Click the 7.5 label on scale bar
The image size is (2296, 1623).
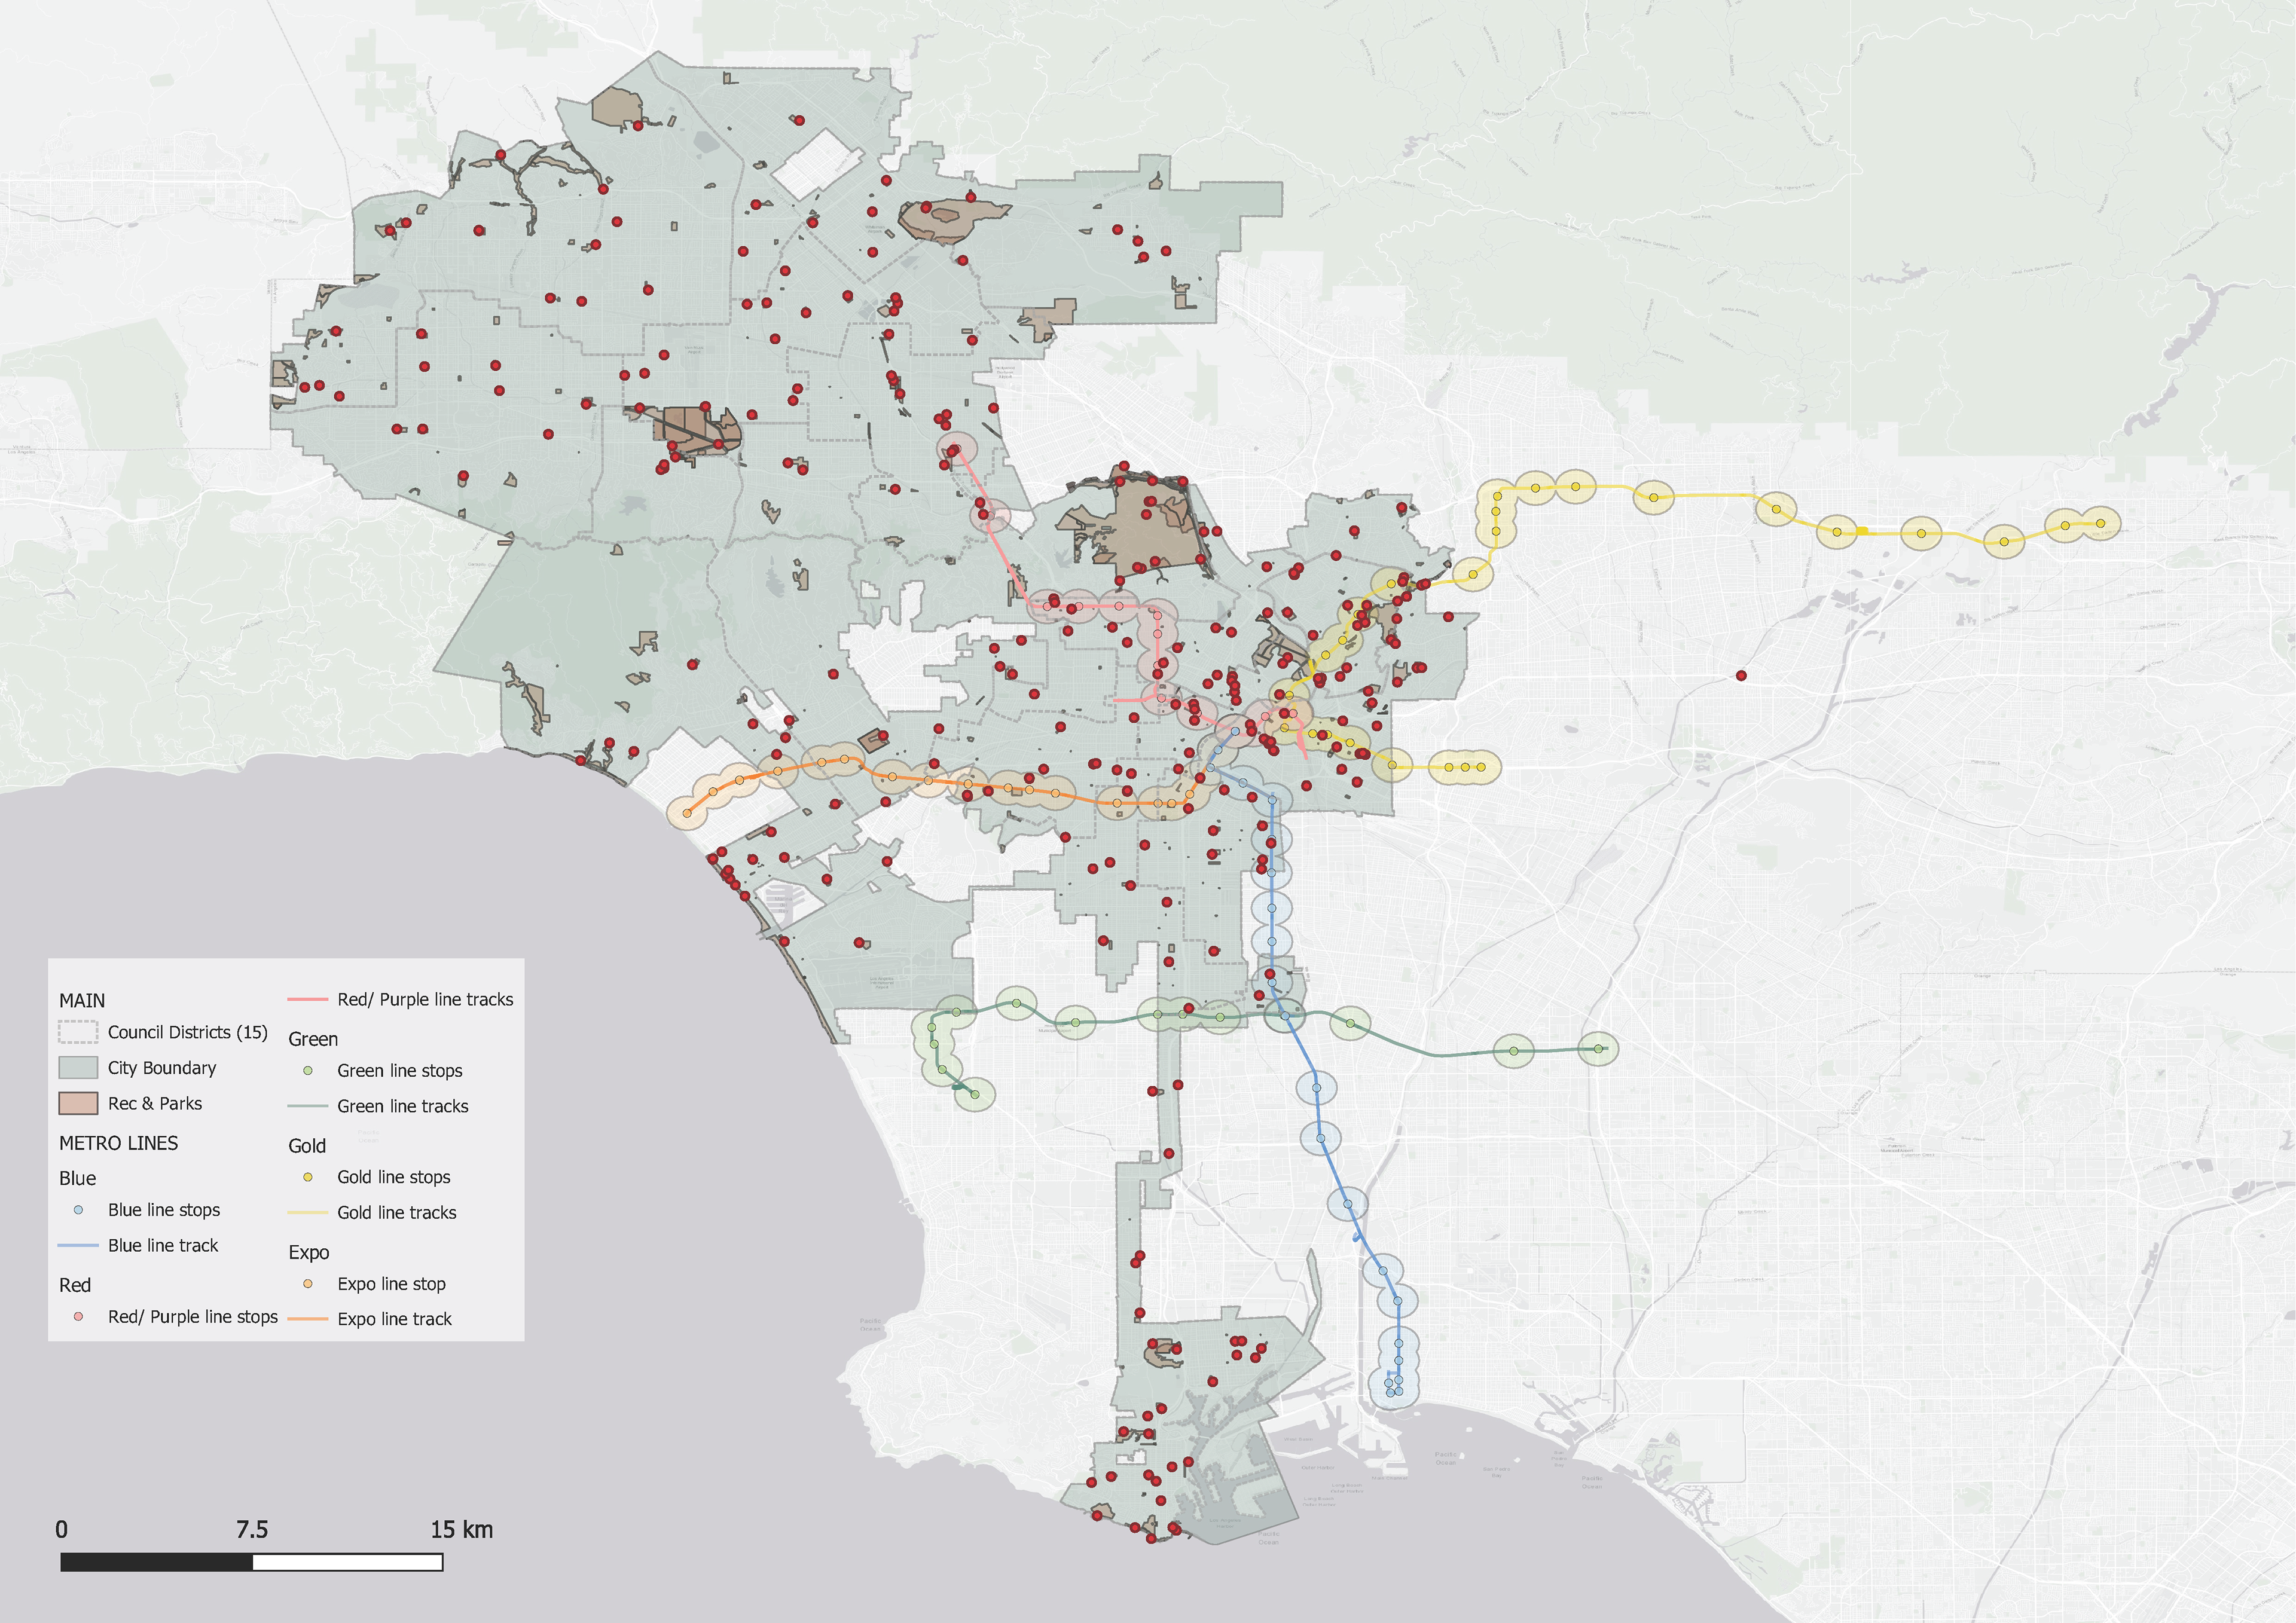[252, 1530]
